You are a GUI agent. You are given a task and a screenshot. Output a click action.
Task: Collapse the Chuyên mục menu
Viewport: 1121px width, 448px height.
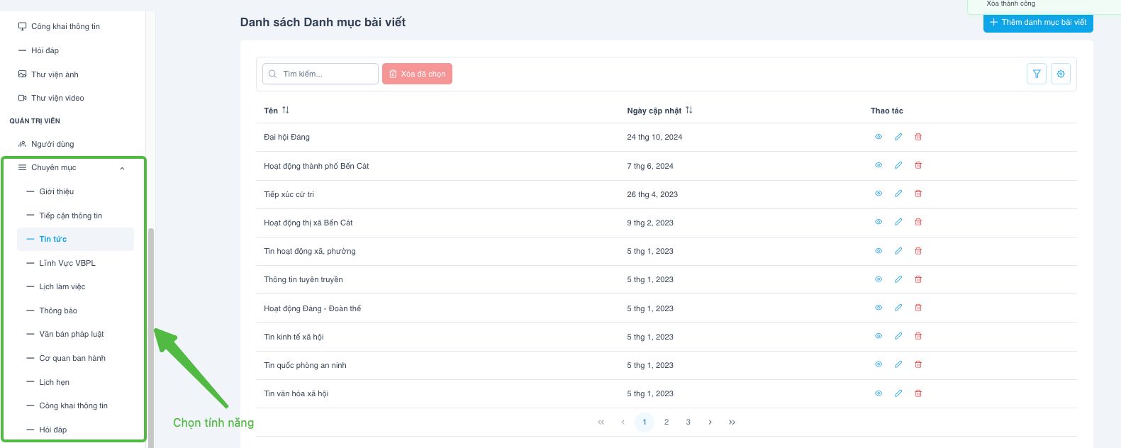point(122,168)
